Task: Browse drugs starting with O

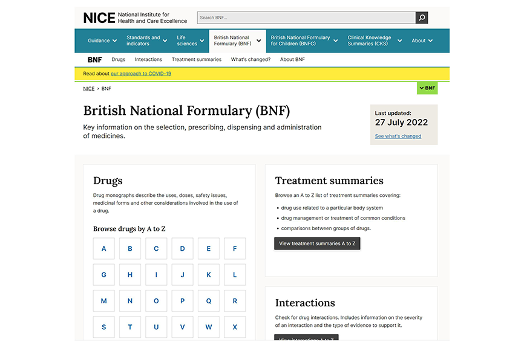Action: click(156, 301)
